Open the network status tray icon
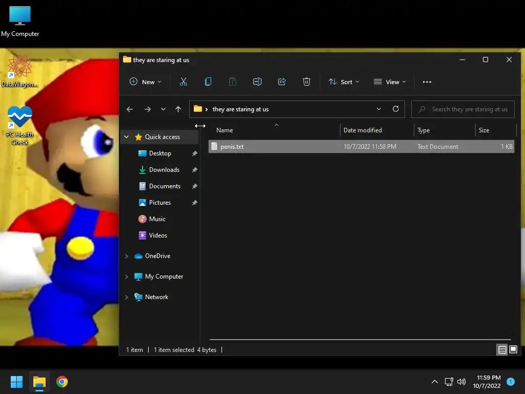 pos(449,382)
